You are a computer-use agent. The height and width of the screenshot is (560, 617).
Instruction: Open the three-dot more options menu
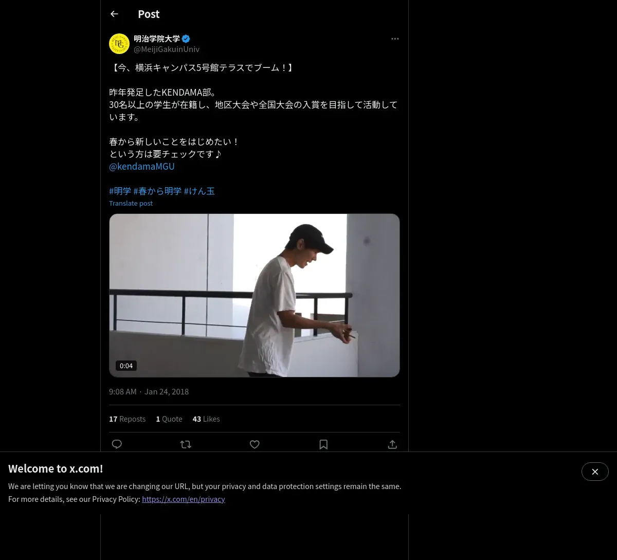(x=395, y=39)
